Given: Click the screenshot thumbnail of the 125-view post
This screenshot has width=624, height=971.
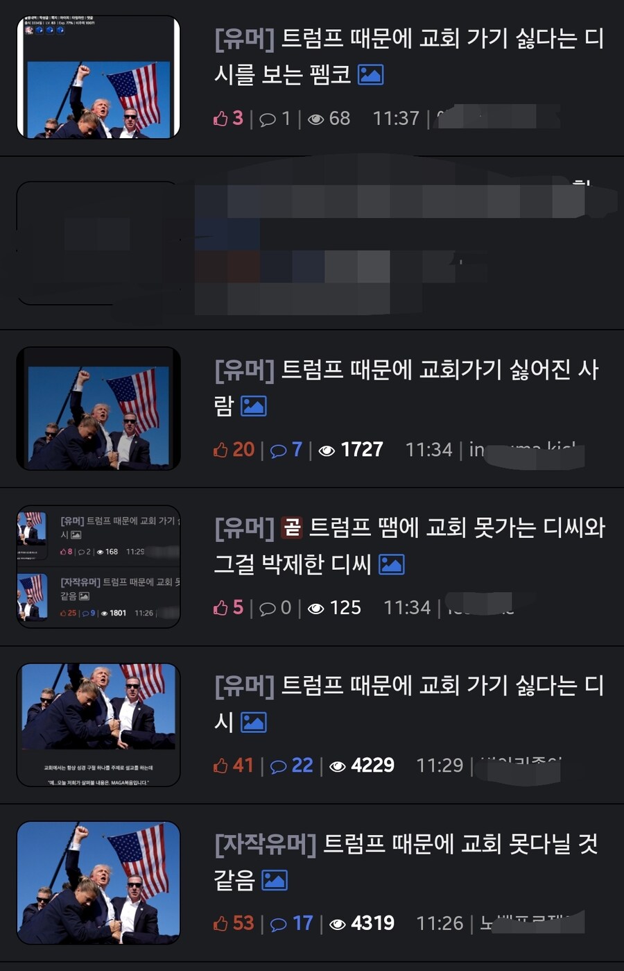Looking at the screenshot, I should [98, 566].
